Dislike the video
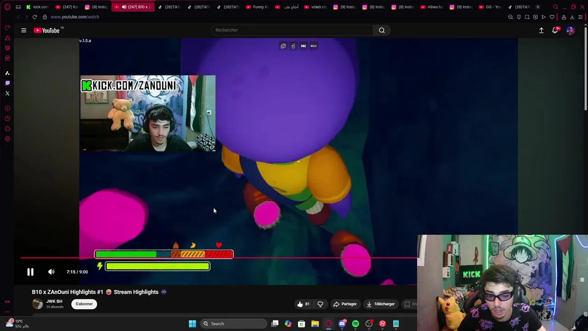 click(320, 304)
